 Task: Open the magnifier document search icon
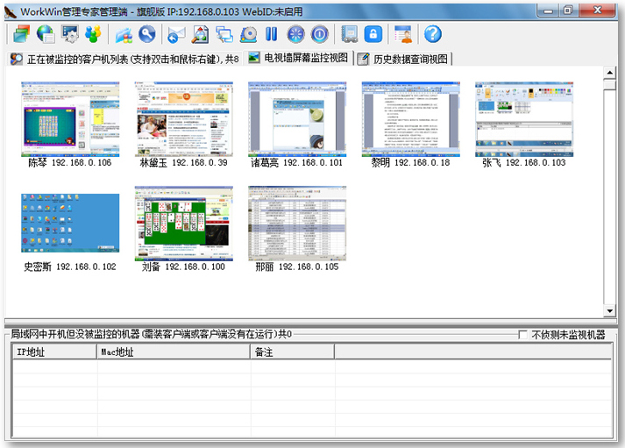[200, 34]
